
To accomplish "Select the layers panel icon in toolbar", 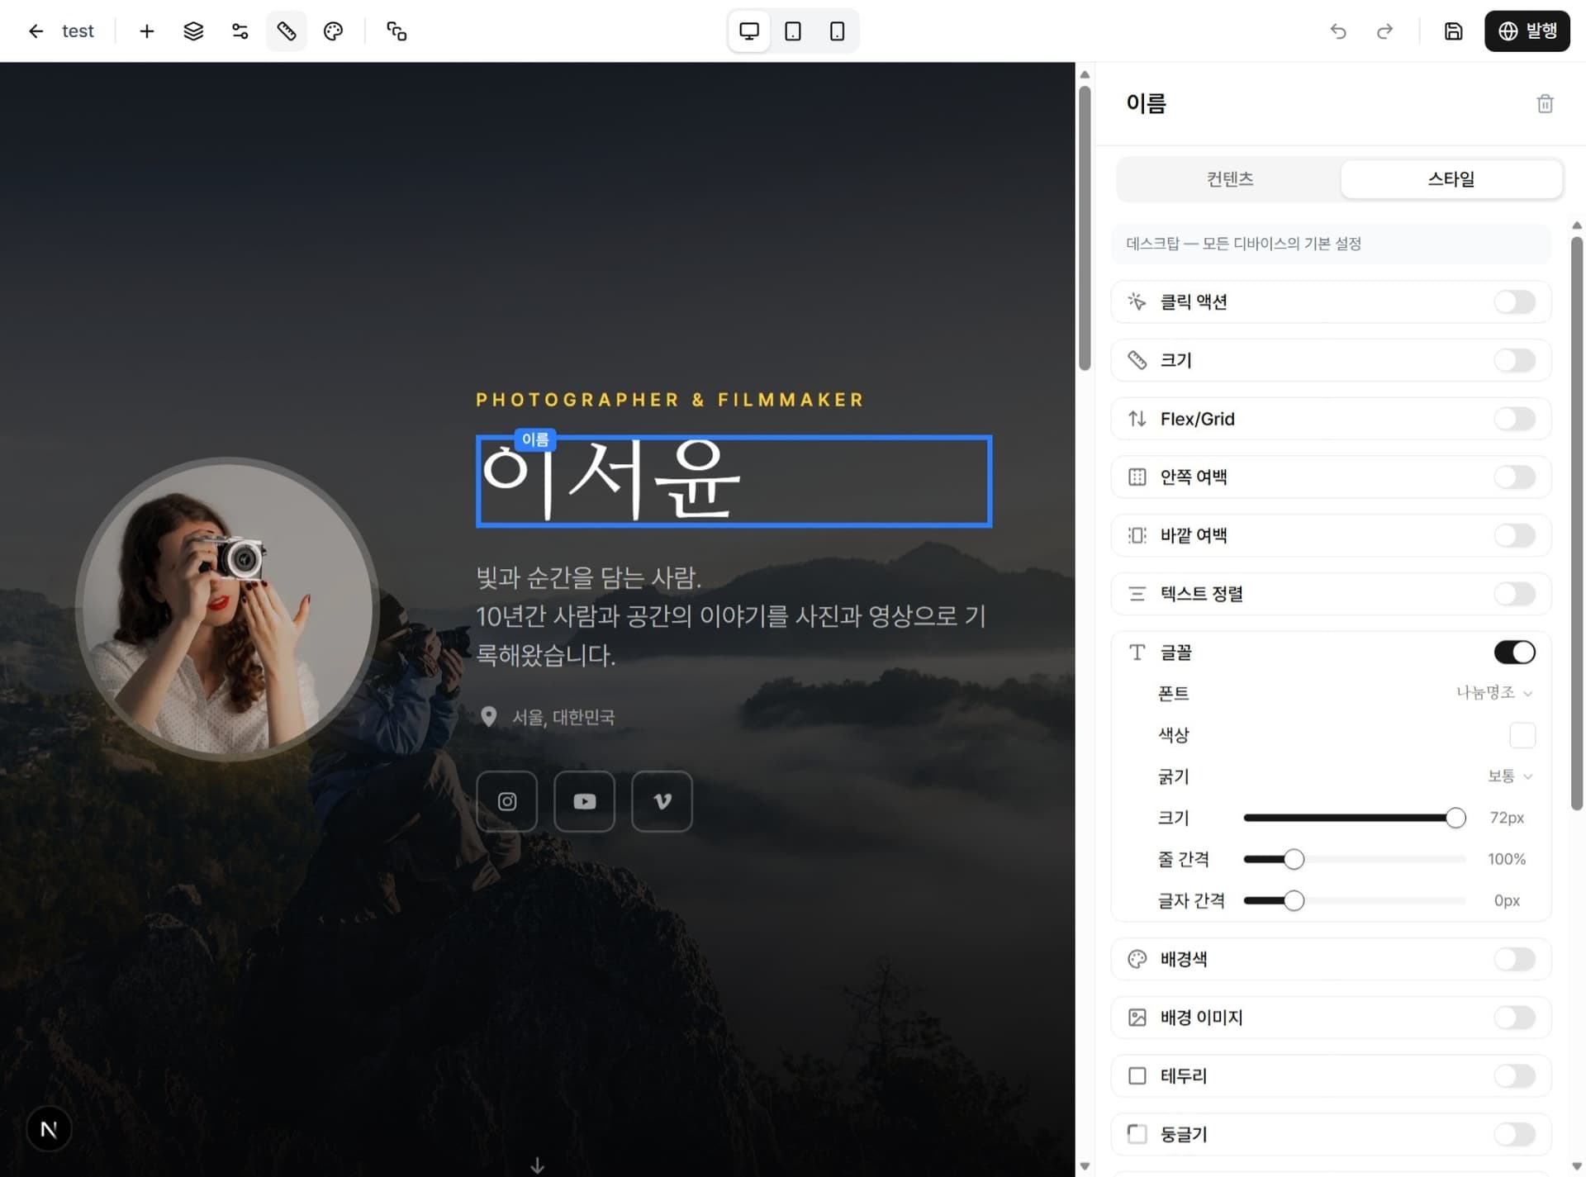I will 193,31.
